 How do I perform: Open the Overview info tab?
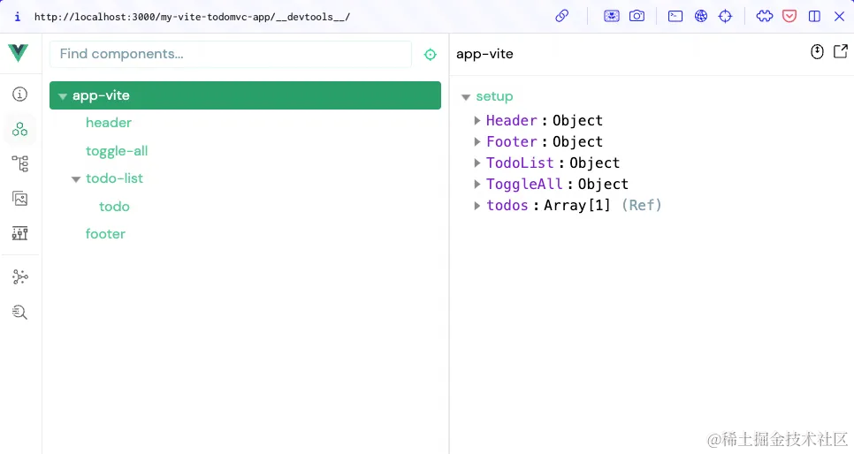point(19,95)
